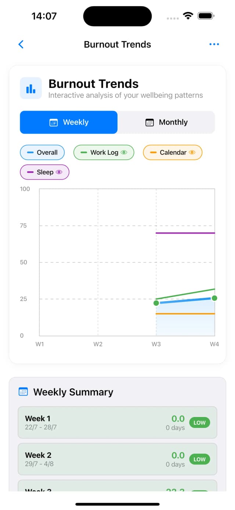This screenshot has height=510, width=235.
Task: Tap the calendar icon in Monthly tab
Action: coord(149,122)
